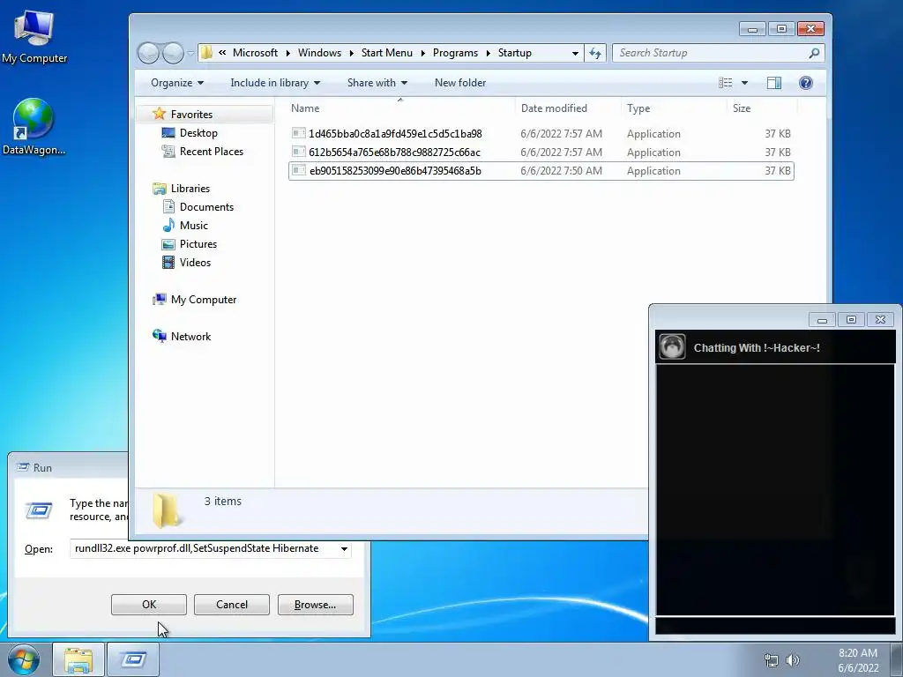903x677 pixels.
Task: Select Network in navigation pane
Action: pyautogui.click(x=190, y=336)
